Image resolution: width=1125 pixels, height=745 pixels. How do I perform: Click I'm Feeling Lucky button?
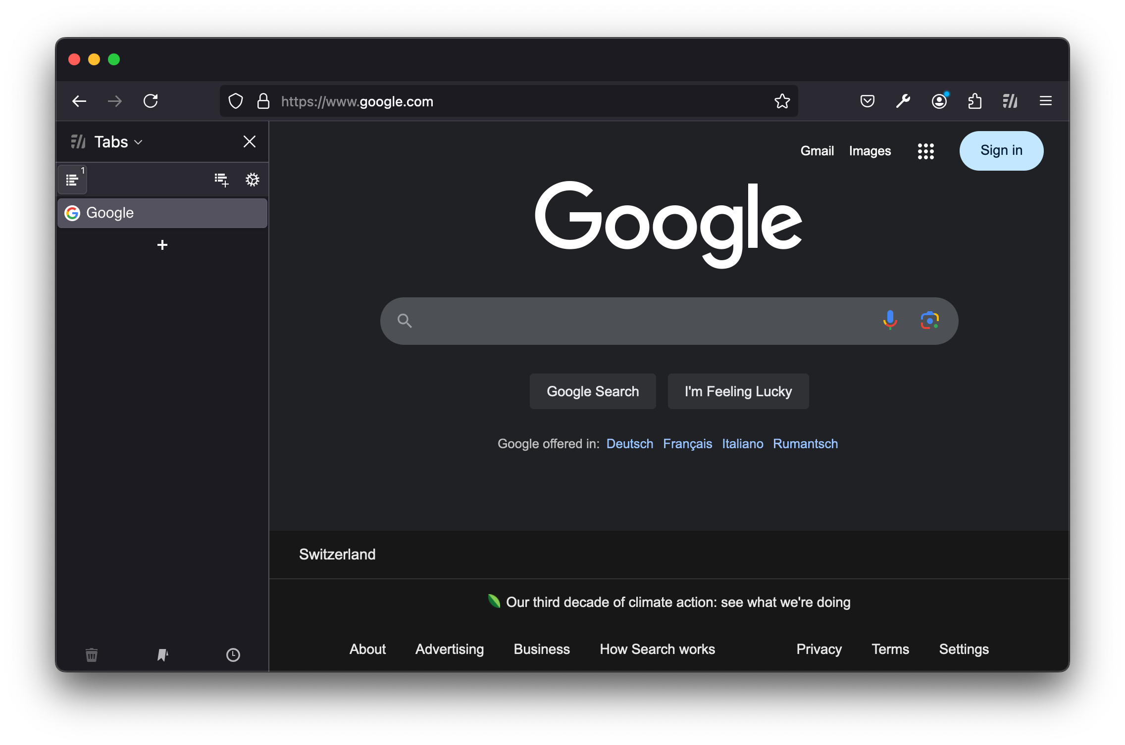(737, 392)
